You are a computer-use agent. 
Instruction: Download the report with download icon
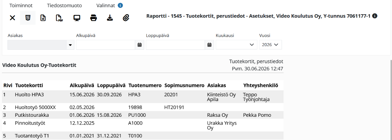[x=110, y=18]
